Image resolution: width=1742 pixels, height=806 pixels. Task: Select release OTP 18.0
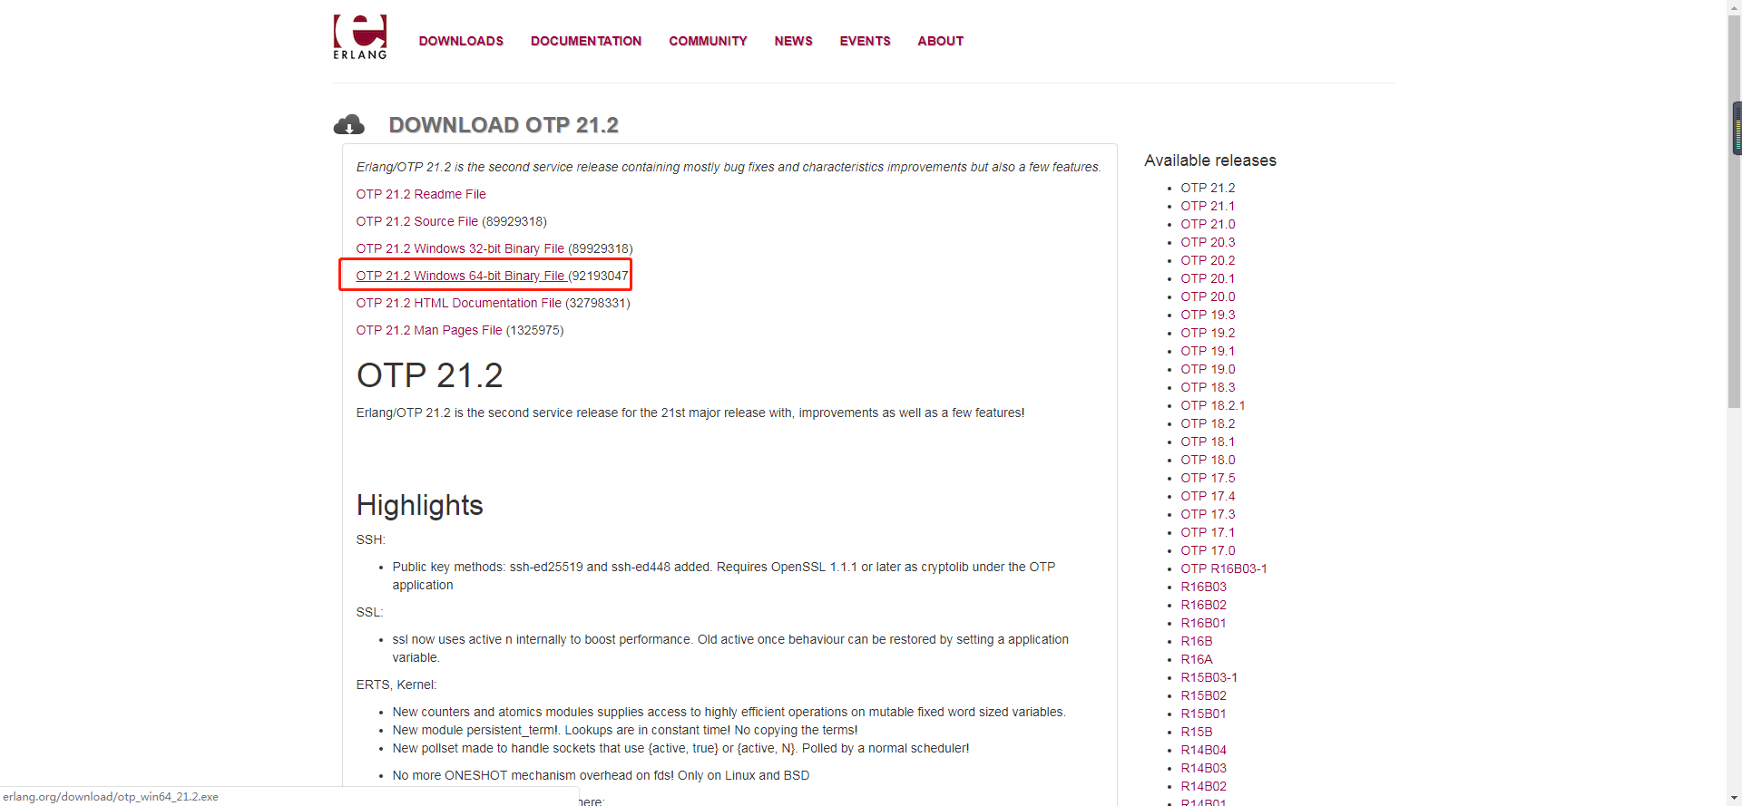click(x=1208, y=460)
